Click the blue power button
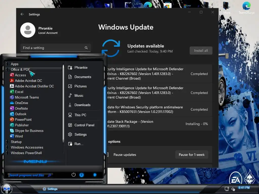Viewport: 259px width, 194px height. pos(82,175)
